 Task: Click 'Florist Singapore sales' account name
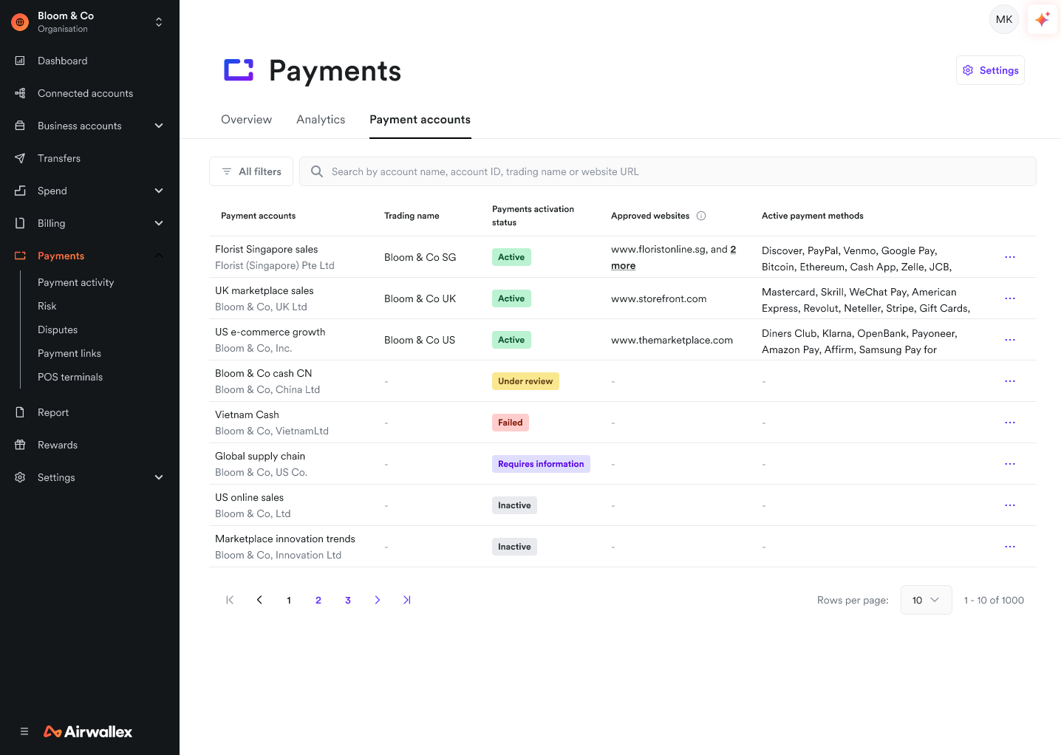pyautogui.click(x=267, y=250)
